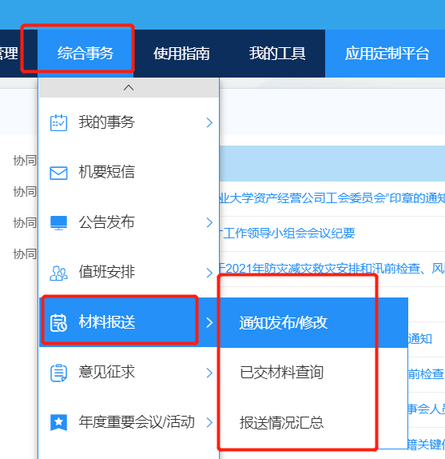The image size is (445, 459).
Task: Expand 意见征求 submenu arrow
Action: (209, 373)
